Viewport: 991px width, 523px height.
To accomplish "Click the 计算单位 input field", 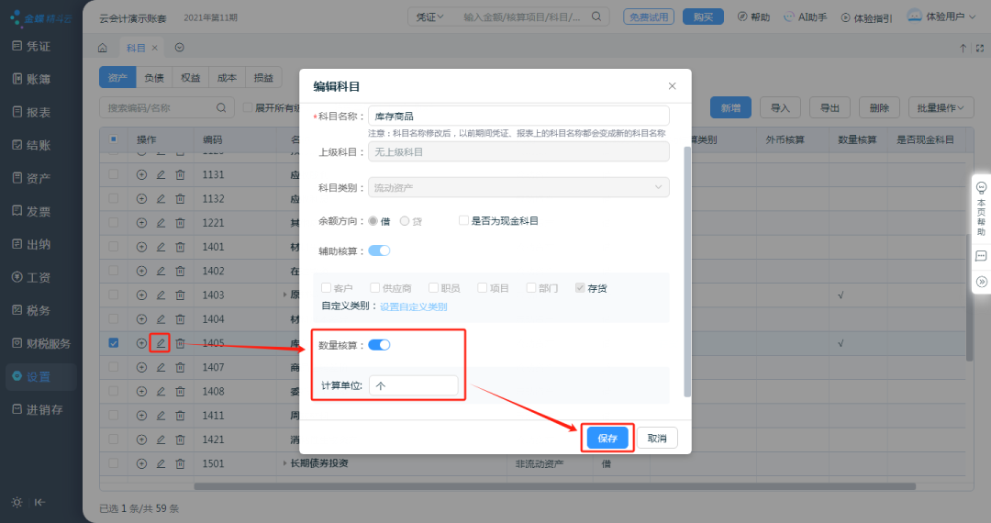I will click(413, 385).
